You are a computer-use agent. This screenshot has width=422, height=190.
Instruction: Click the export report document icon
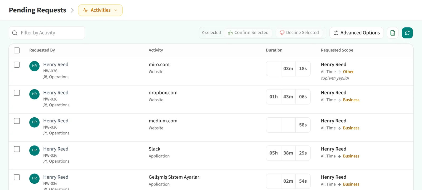[392, 33]
